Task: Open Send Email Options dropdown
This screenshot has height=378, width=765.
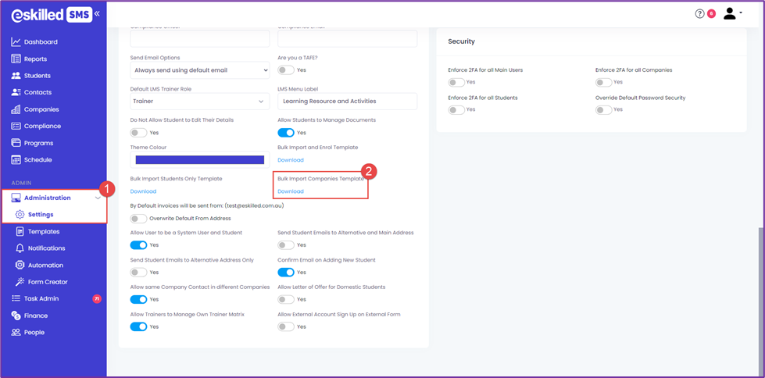Action: [x=200, y=70]
